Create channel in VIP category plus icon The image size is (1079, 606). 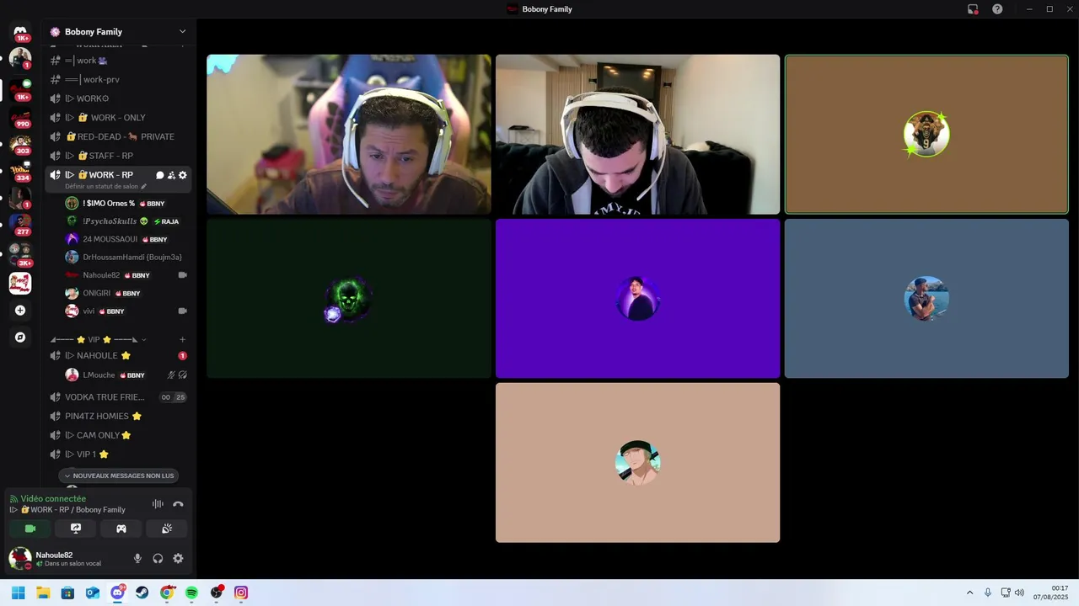[182, 339]
